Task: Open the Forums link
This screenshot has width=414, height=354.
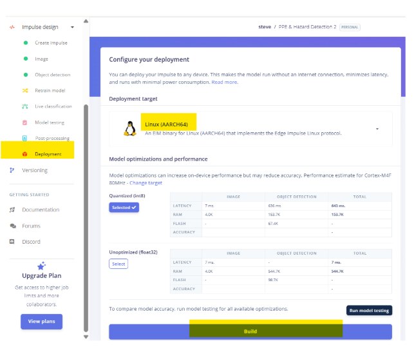Action: coord(31,226)
